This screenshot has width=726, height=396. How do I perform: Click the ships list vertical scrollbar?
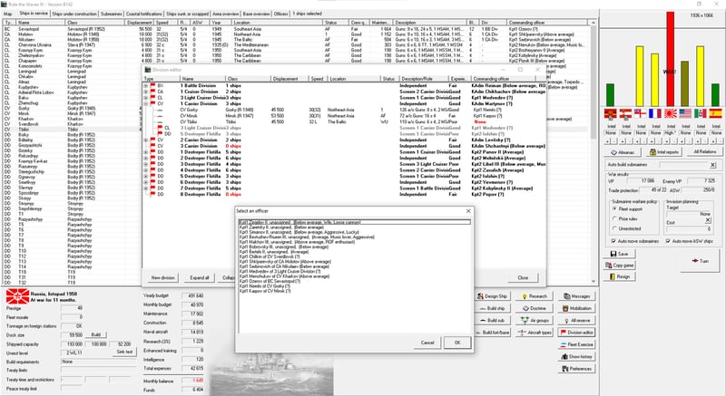coord(594,152)
